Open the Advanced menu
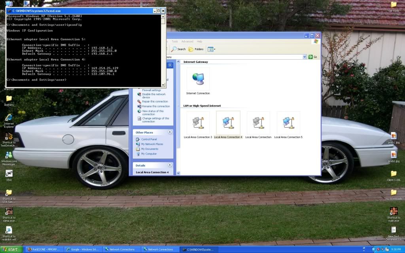Screen dimensions: 405x253 tap(187, 42)
